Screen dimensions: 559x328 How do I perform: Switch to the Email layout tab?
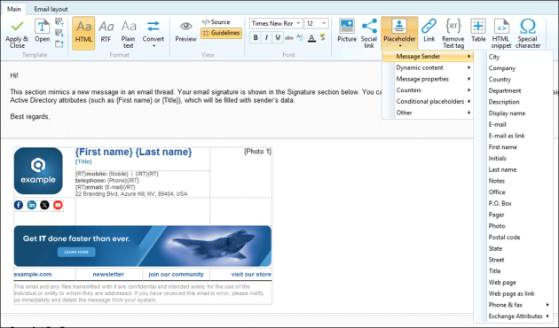pos(51,9)
